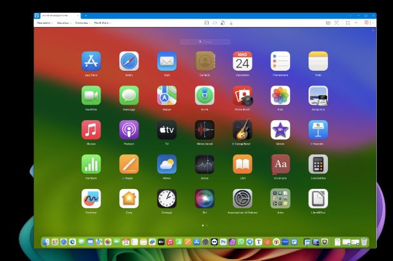
Task: Open the Altro folder in Launchpad
Action: tap(280, 199)
